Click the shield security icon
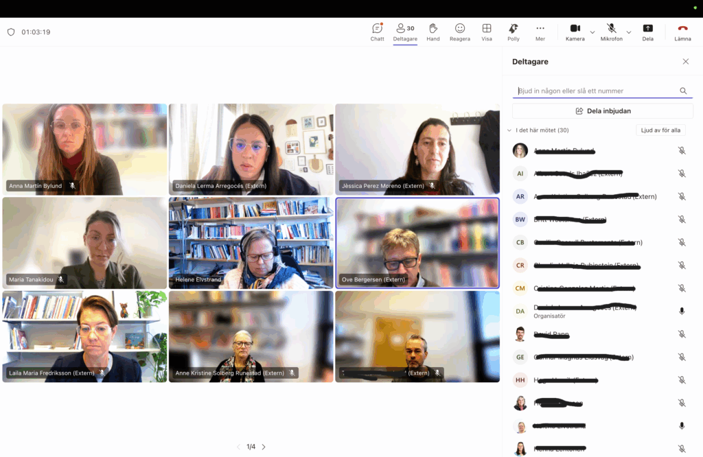703x457 pixels. [11, 32]
